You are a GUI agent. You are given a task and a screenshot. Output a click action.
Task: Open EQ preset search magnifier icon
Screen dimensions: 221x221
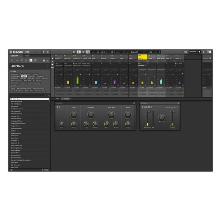click(134, 103)
